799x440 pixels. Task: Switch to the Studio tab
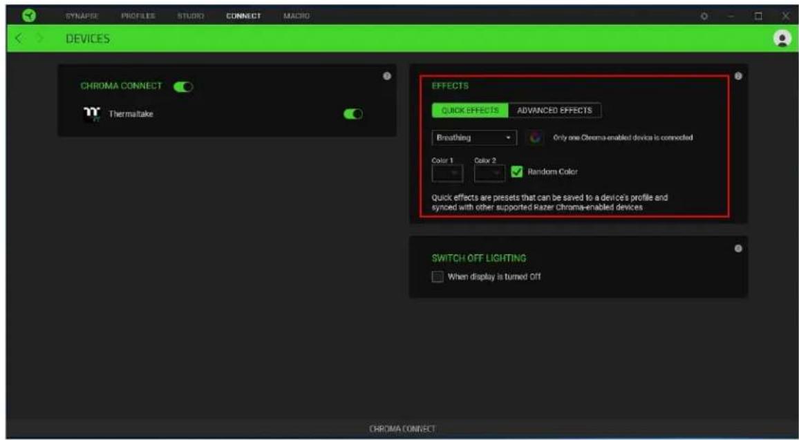click(190, 17)
